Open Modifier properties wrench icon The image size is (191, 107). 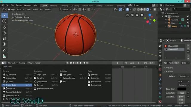pyautogui.click(x=160, y=79)
